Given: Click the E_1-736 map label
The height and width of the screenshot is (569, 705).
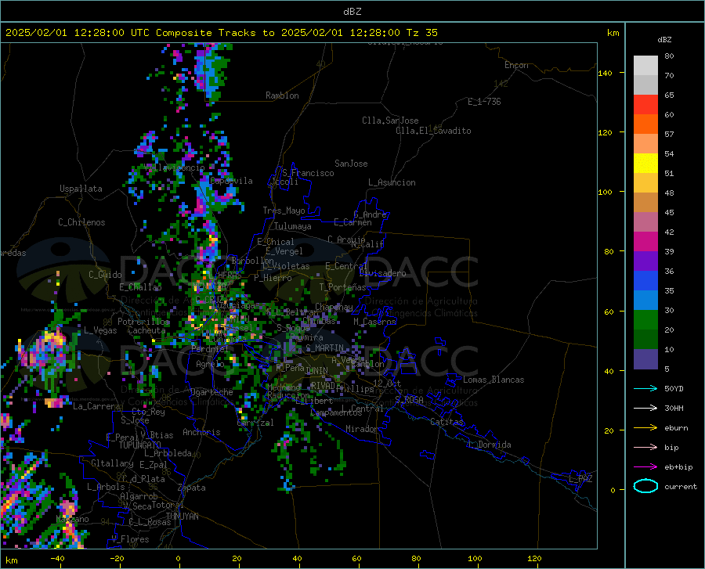Looking at the screenshot, I should [x=484, y=102].
